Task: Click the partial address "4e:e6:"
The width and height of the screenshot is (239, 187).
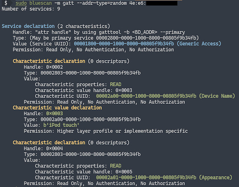Action: [137, 3]
